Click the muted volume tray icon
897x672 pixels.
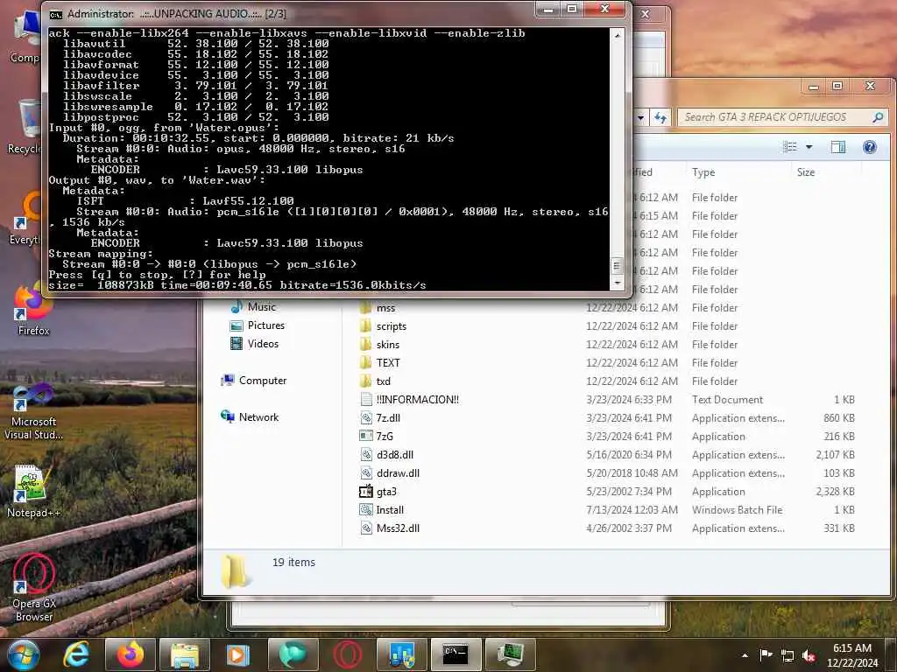pyautogui.click(x=809, y=655)
